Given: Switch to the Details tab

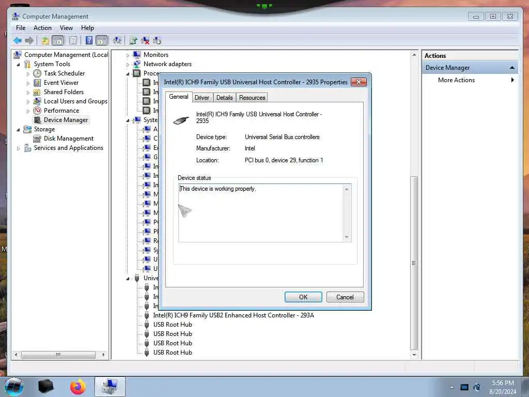Looking at the screenshot, I should (225, 98).
